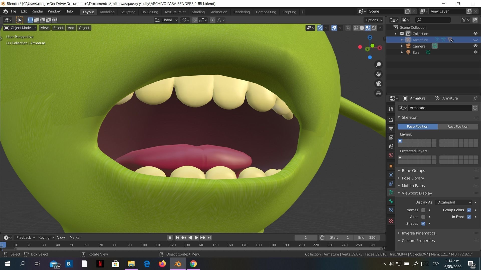Select wireframe viewport shading
The height and width of the screenshot is (270, 481).
click(x=356, y=28)
